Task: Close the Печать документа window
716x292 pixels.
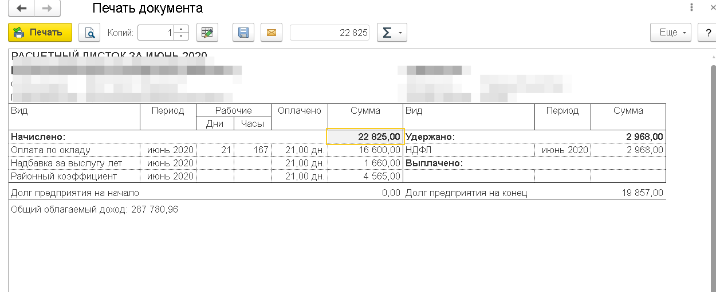Action: [712, 8]
